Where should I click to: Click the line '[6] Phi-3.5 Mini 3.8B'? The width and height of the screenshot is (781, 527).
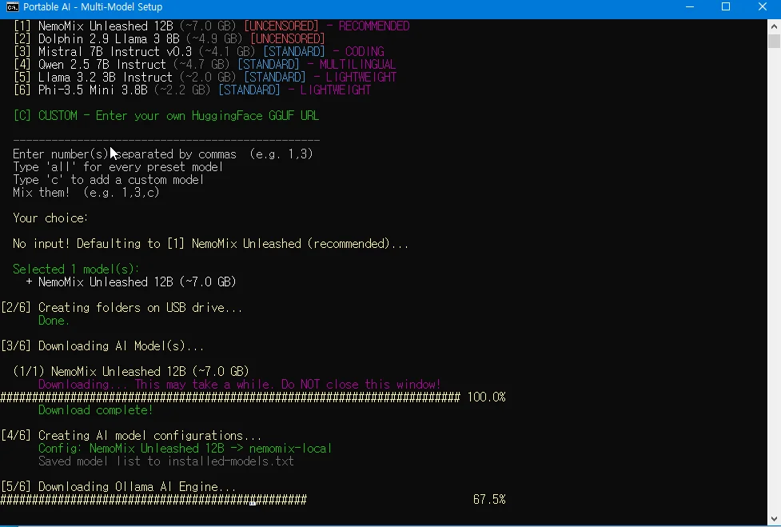click(193, 90)
